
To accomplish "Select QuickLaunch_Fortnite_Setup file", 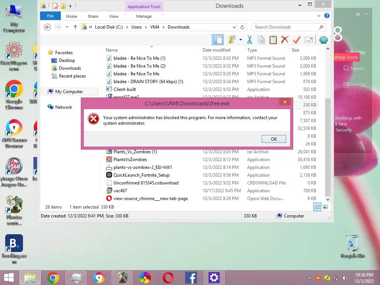I will click(141, 175).
